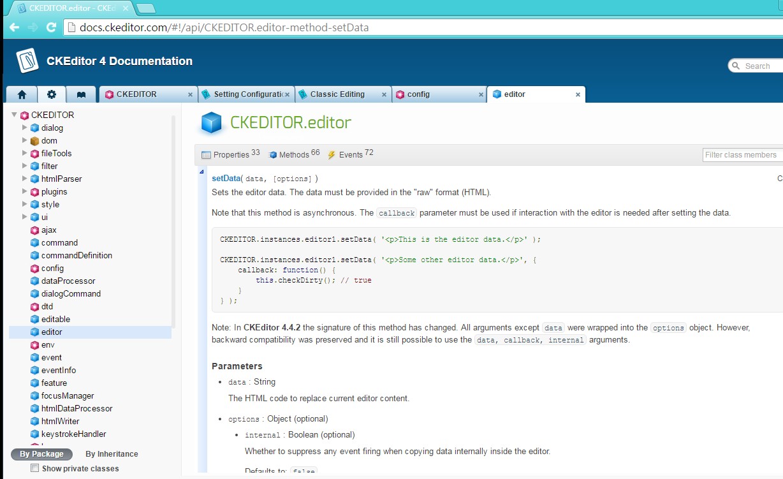Screen dimensions: 783x479
Task: Click the CKEDITOR.editor cube icon at page top
Action: (211, 122)
